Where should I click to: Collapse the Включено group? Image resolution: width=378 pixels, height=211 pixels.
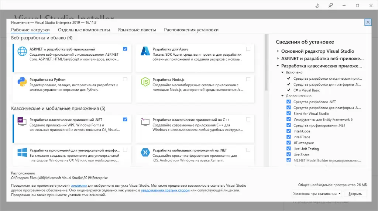(282, 72)
